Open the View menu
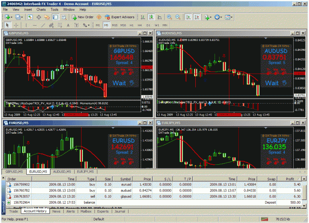 tap(16, 9)
